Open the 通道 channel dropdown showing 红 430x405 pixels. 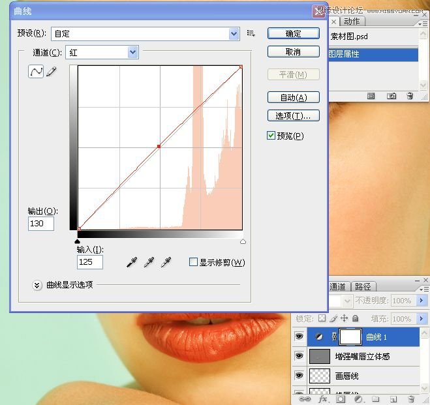133,52
